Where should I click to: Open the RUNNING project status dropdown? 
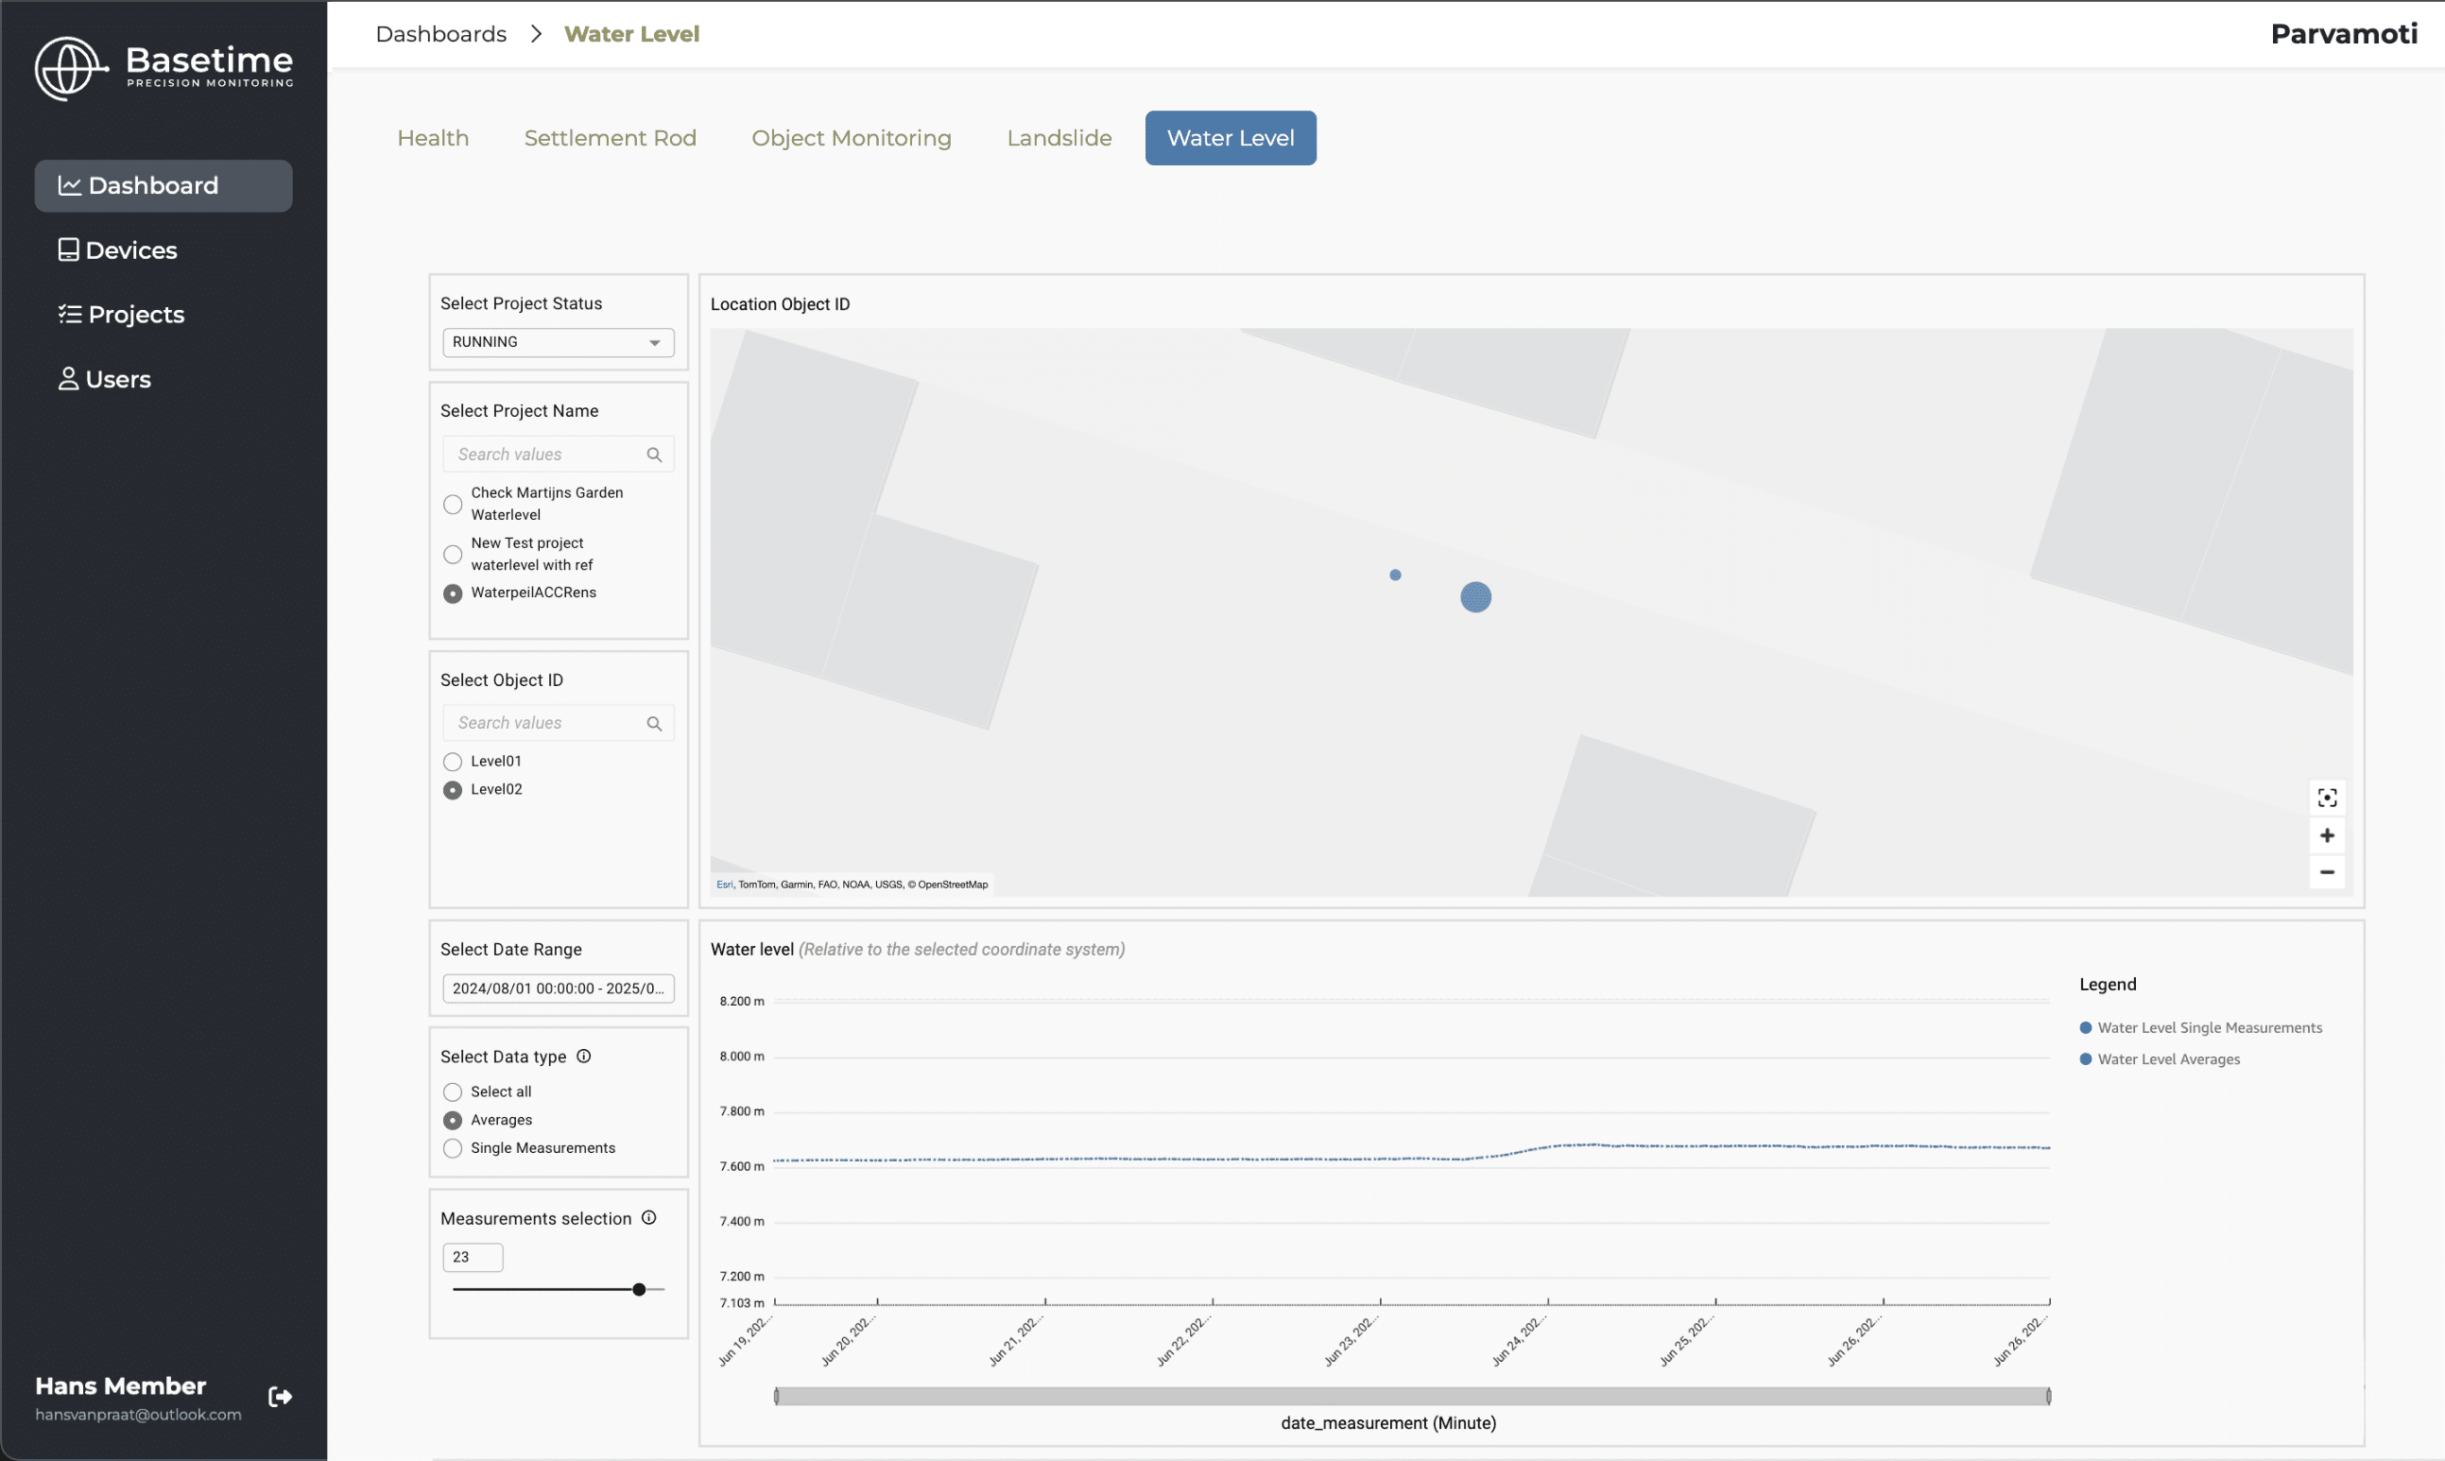(559, 343)
